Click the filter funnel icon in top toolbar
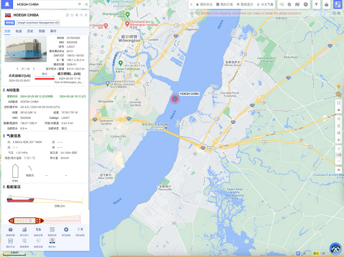 coord(316,4)
